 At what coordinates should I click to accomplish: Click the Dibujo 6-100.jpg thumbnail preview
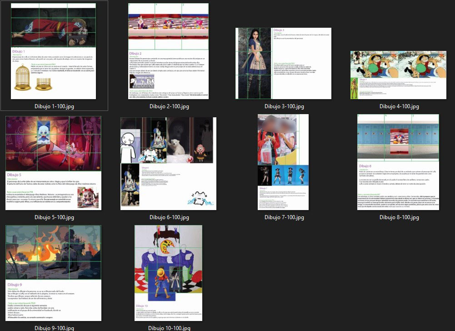coord(169,163)
